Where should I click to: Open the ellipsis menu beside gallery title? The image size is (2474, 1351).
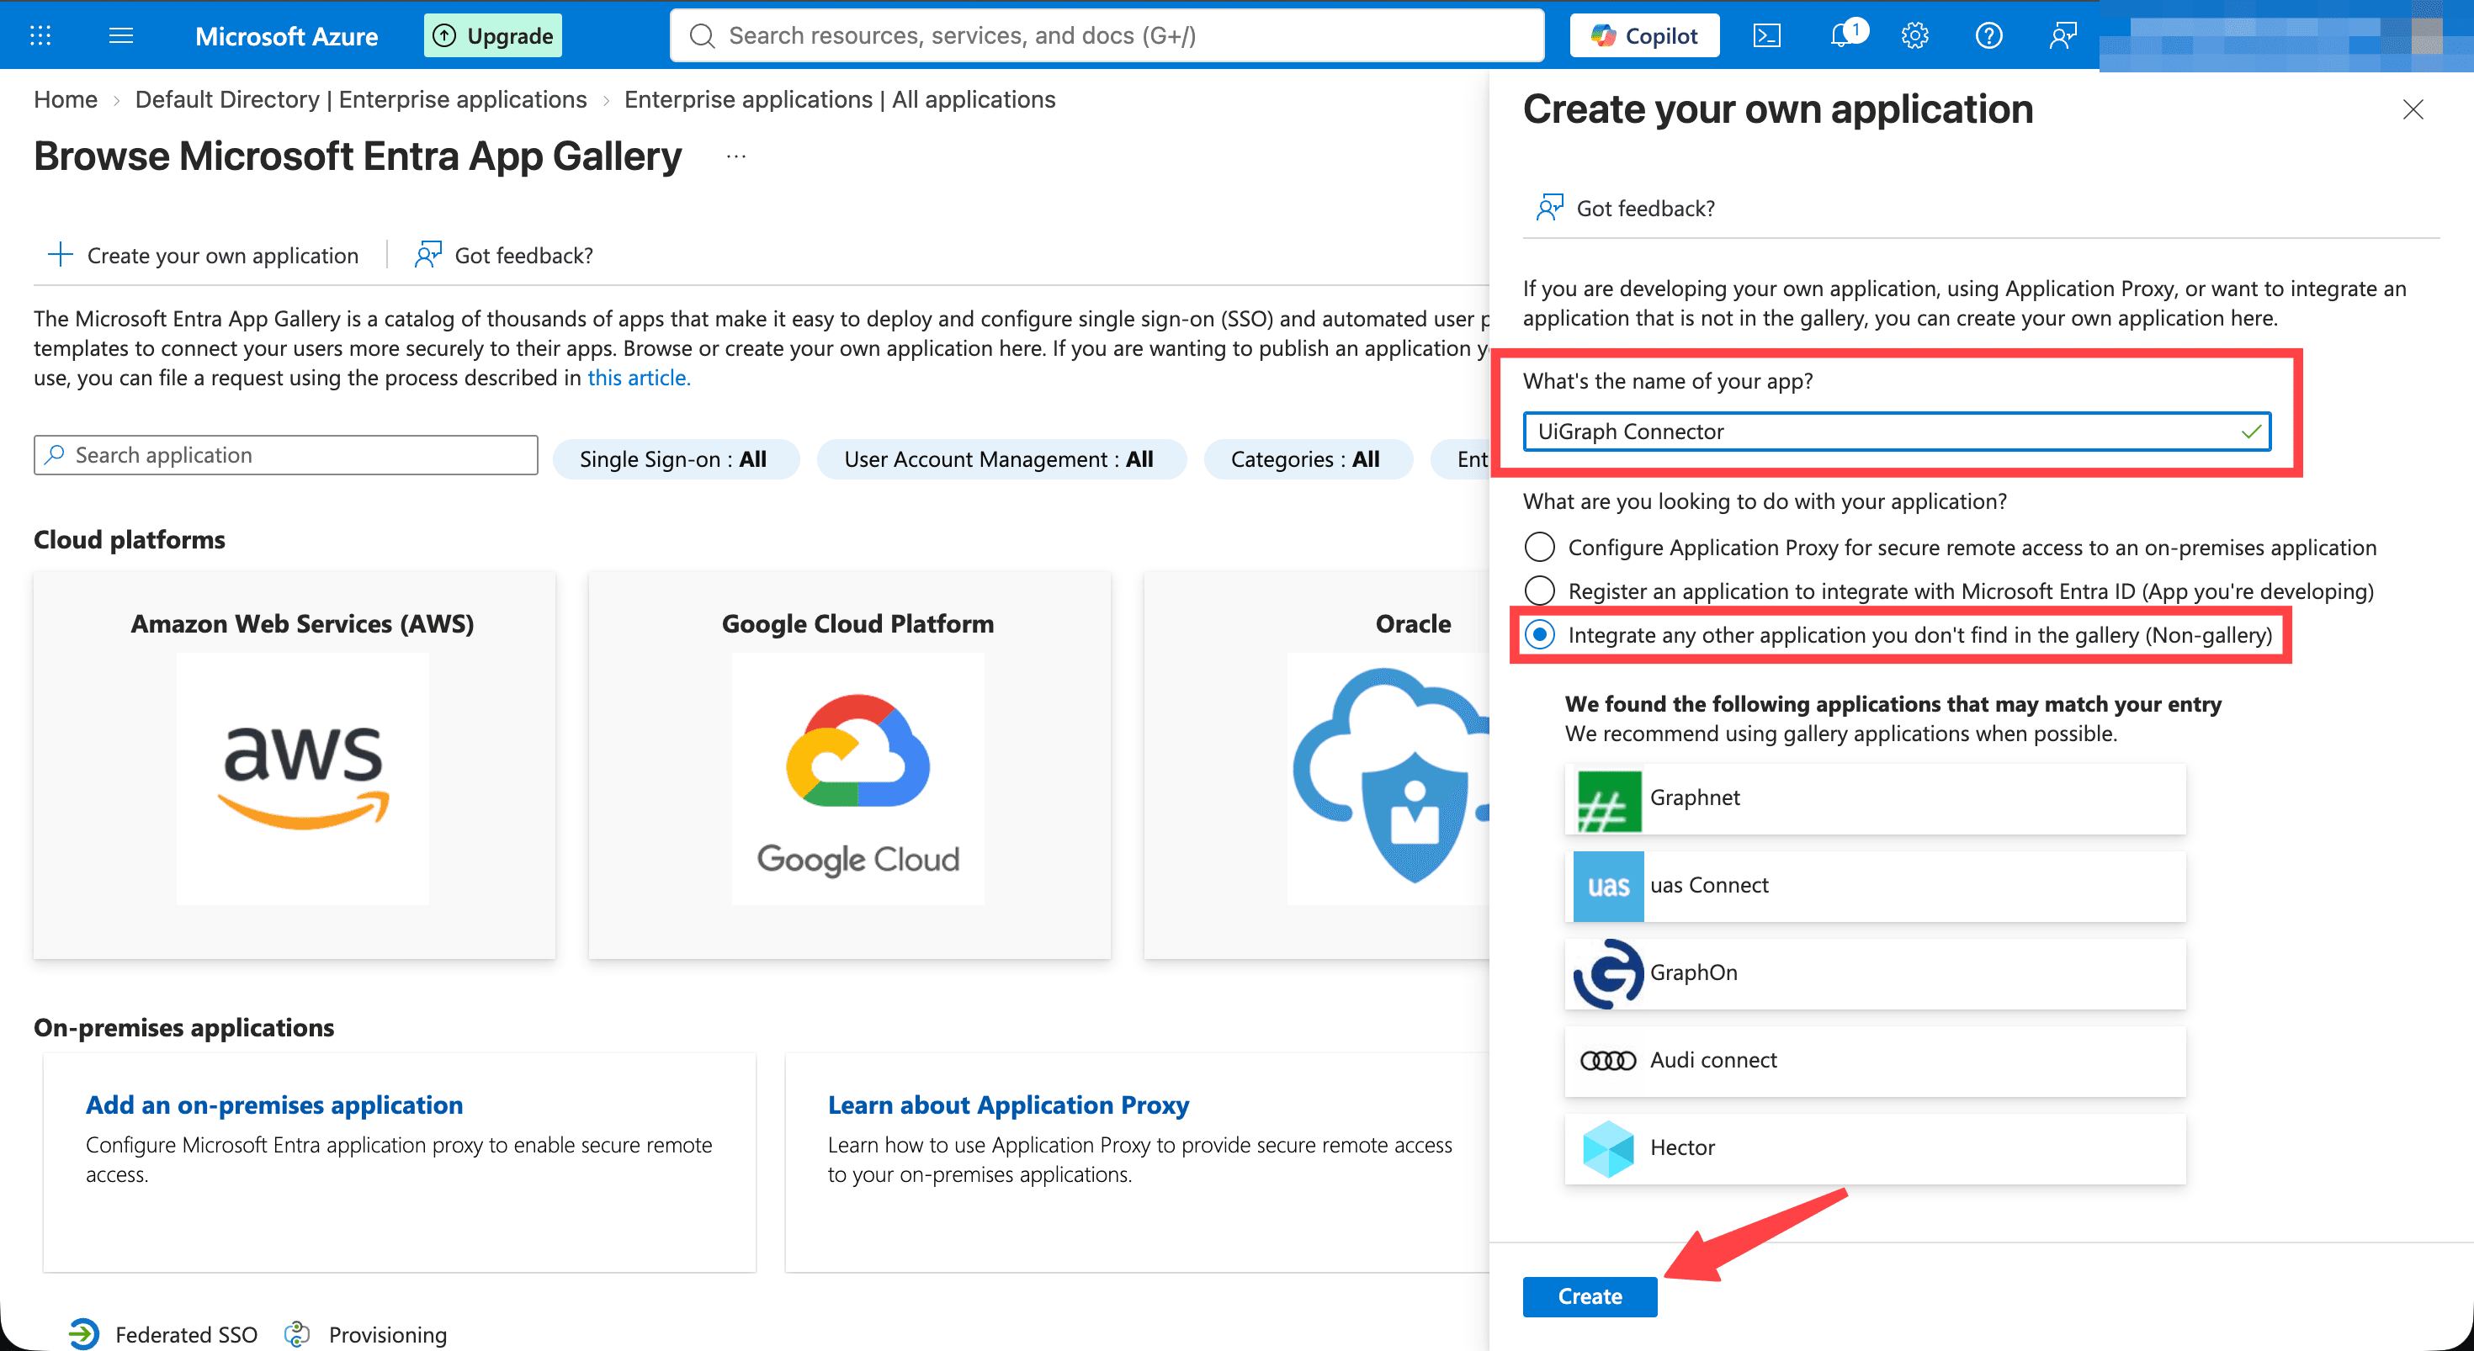[736, 156]
